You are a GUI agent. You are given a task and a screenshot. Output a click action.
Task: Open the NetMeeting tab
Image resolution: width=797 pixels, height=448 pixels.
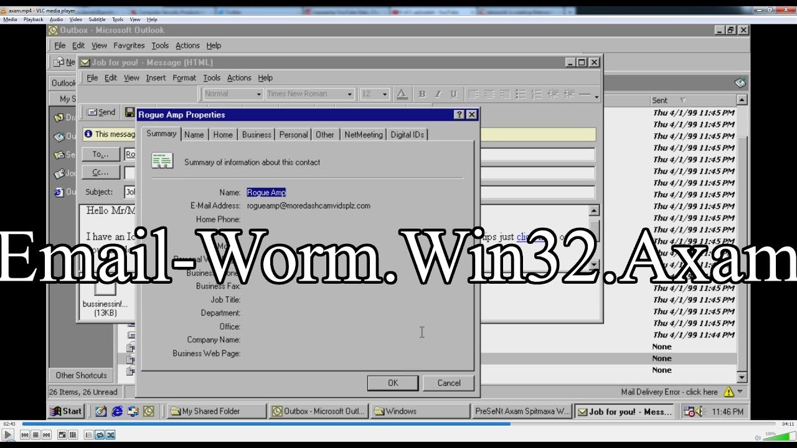pos(364,134)
